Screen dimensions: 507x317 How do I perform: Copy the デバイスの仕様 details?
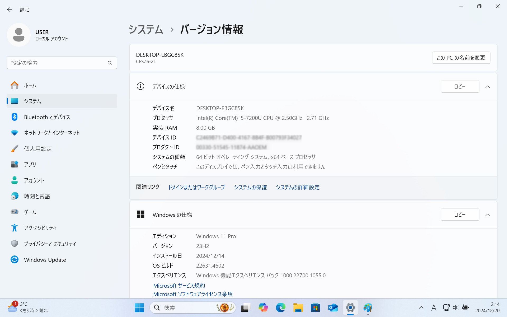coord(460,86)
